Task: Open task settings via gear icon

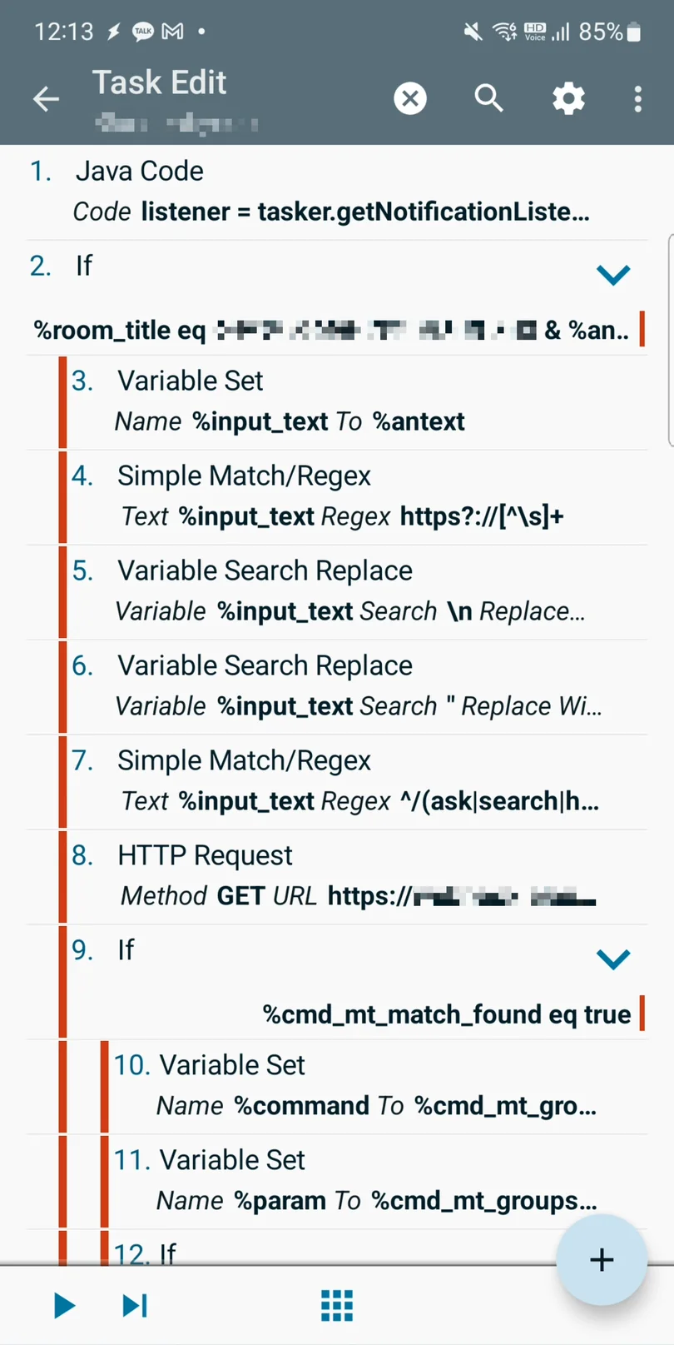Action: [x=568, y=99]
